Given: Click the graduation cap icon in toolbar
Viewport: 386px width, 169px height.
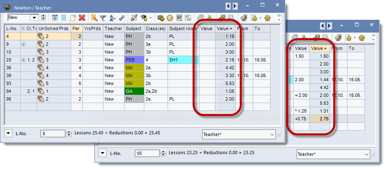Looking at the screenshot, I should point(144,18).
